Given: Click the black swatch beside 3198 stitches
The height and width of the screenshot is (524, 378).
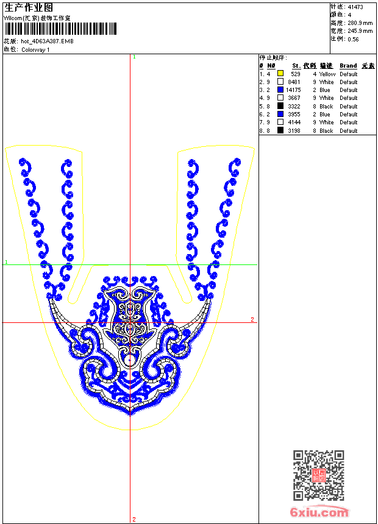Looking at the screenshot, I should coord(280,130).
